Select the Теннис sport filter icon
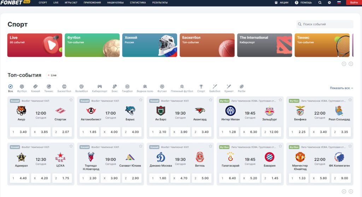 coord(49,86)
